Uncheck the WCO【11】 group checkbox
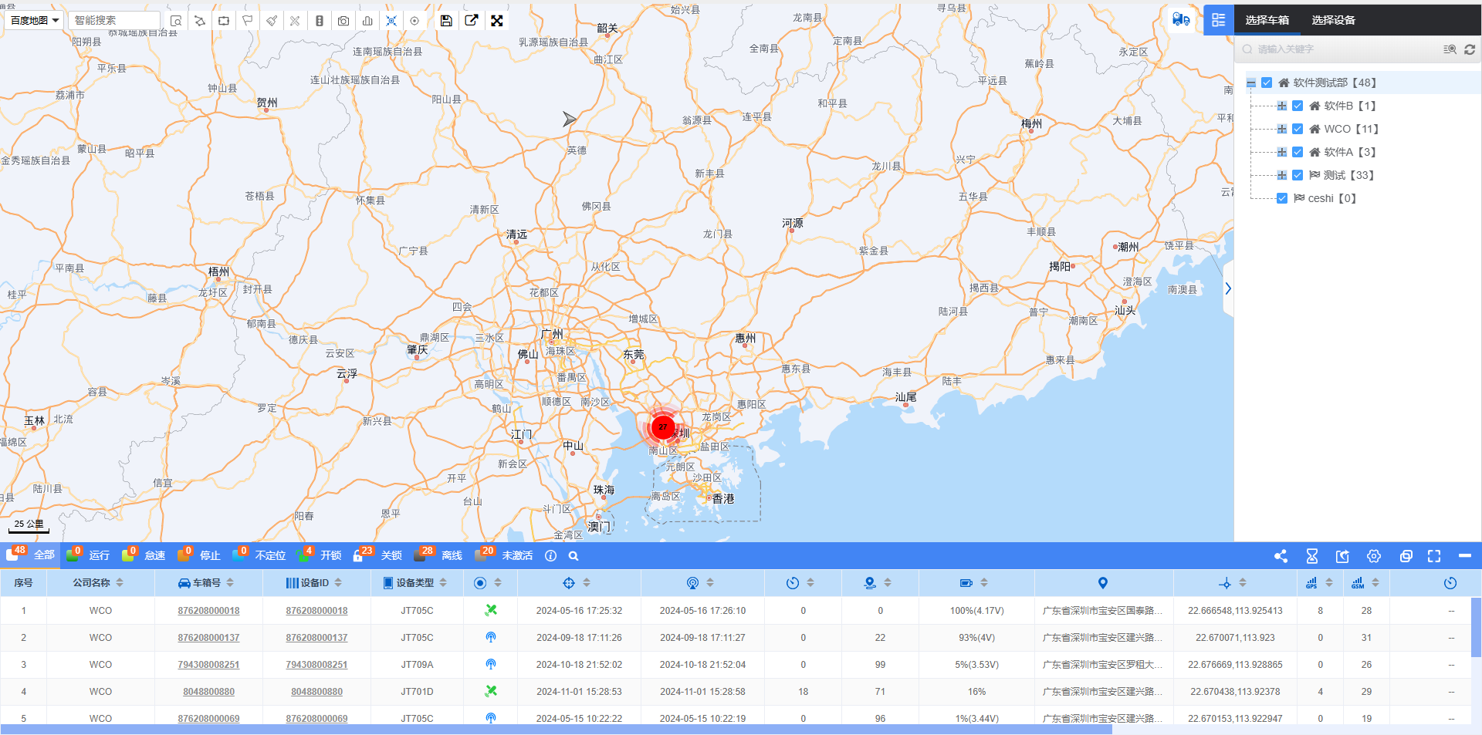The image size is (1482, 735). click(1298, 129)
